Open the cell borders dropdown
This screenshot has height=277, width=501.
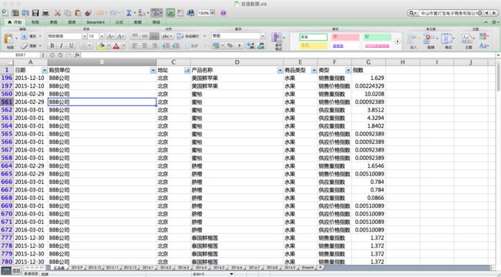pos(89,46)
